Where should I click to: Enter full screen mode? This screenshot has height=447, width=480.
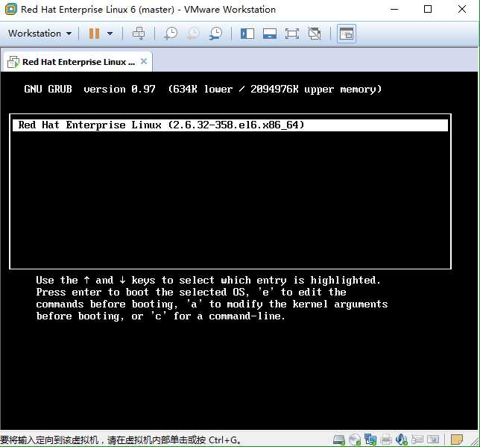pyautogui.click(x=292, y=34)
